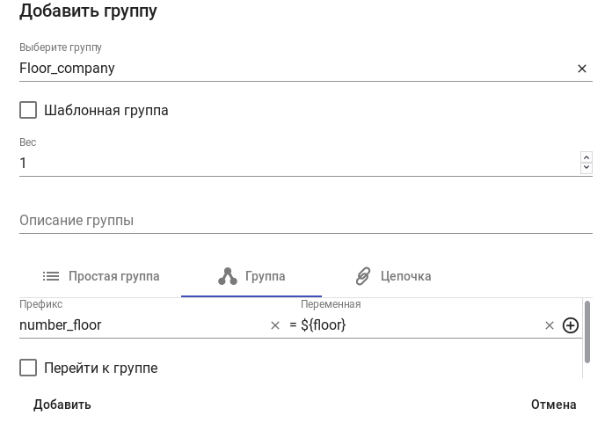Clear the Floor_company group selection
Viewport: 612px width, 423px height.
581,69
